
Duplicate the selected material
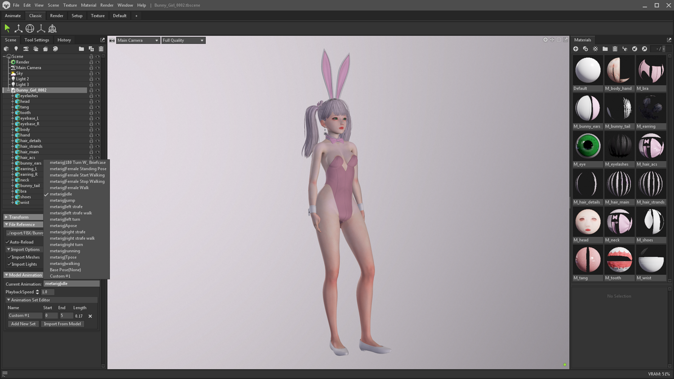(x=585, y=49)
